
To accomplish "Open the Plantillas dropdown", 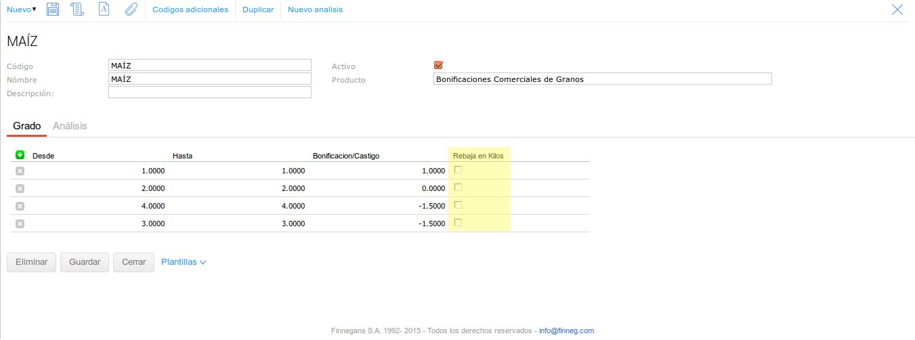I will pyautogui.click(x=184, y=262).
